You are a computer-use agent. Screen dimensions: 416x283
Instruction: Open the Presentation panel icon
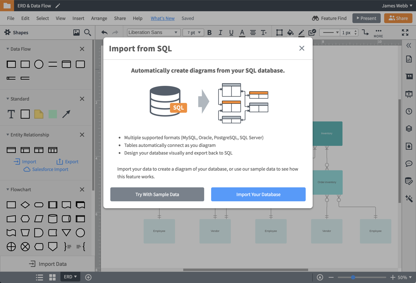409,94
